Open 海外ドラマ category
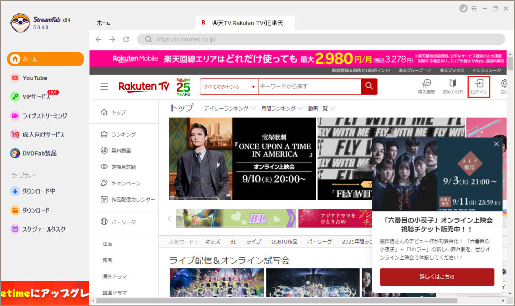The width and height of the screenshot is (515, 306). (x=114, y=277)
